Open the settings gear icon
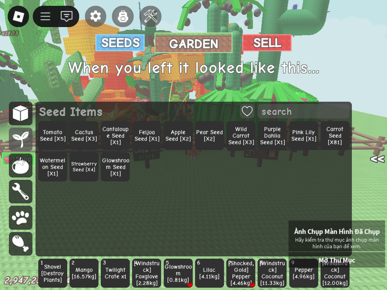The image size is (387, 290). point(95,17)
